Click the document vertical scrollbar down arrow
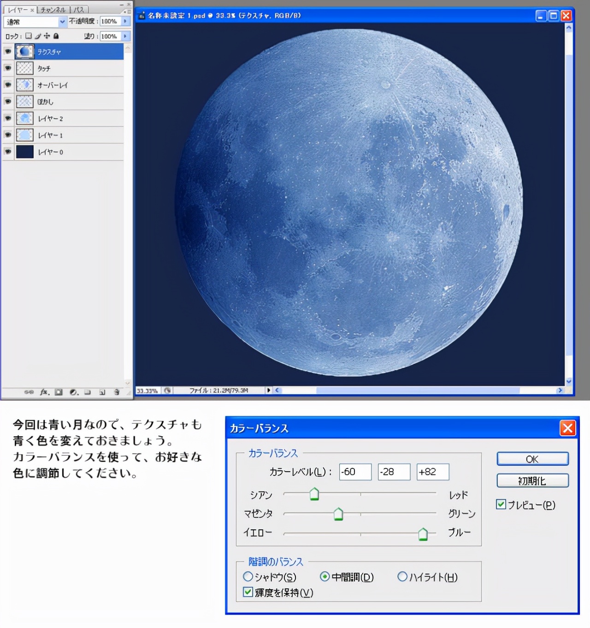 (569, 381)
